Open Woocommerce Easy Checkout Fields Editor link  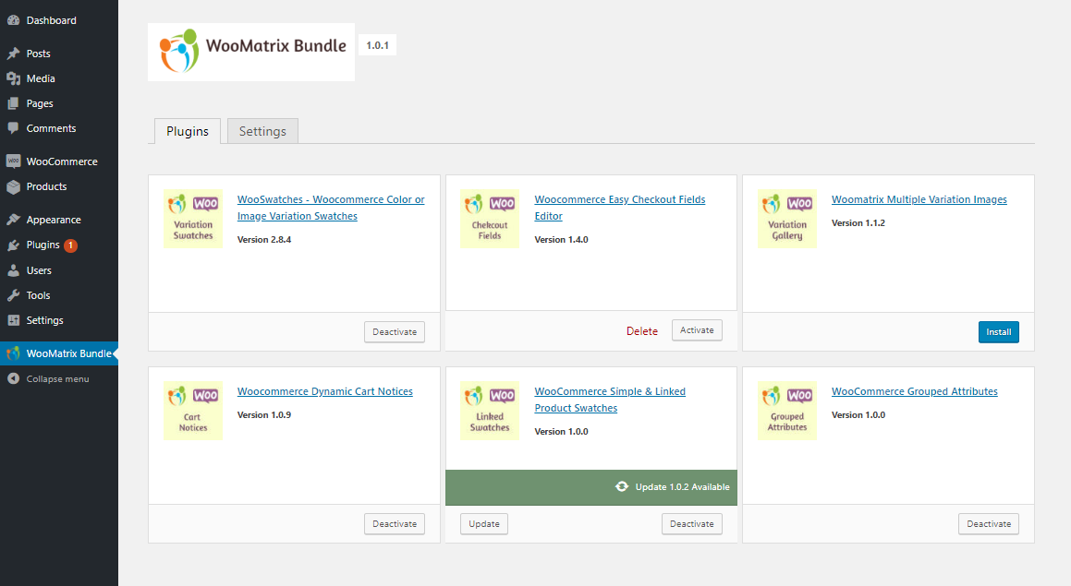(619, 208)
